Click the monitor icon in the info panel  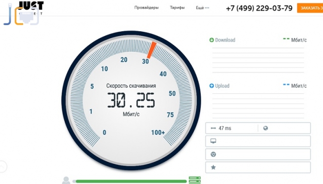[x=213, y=141]
